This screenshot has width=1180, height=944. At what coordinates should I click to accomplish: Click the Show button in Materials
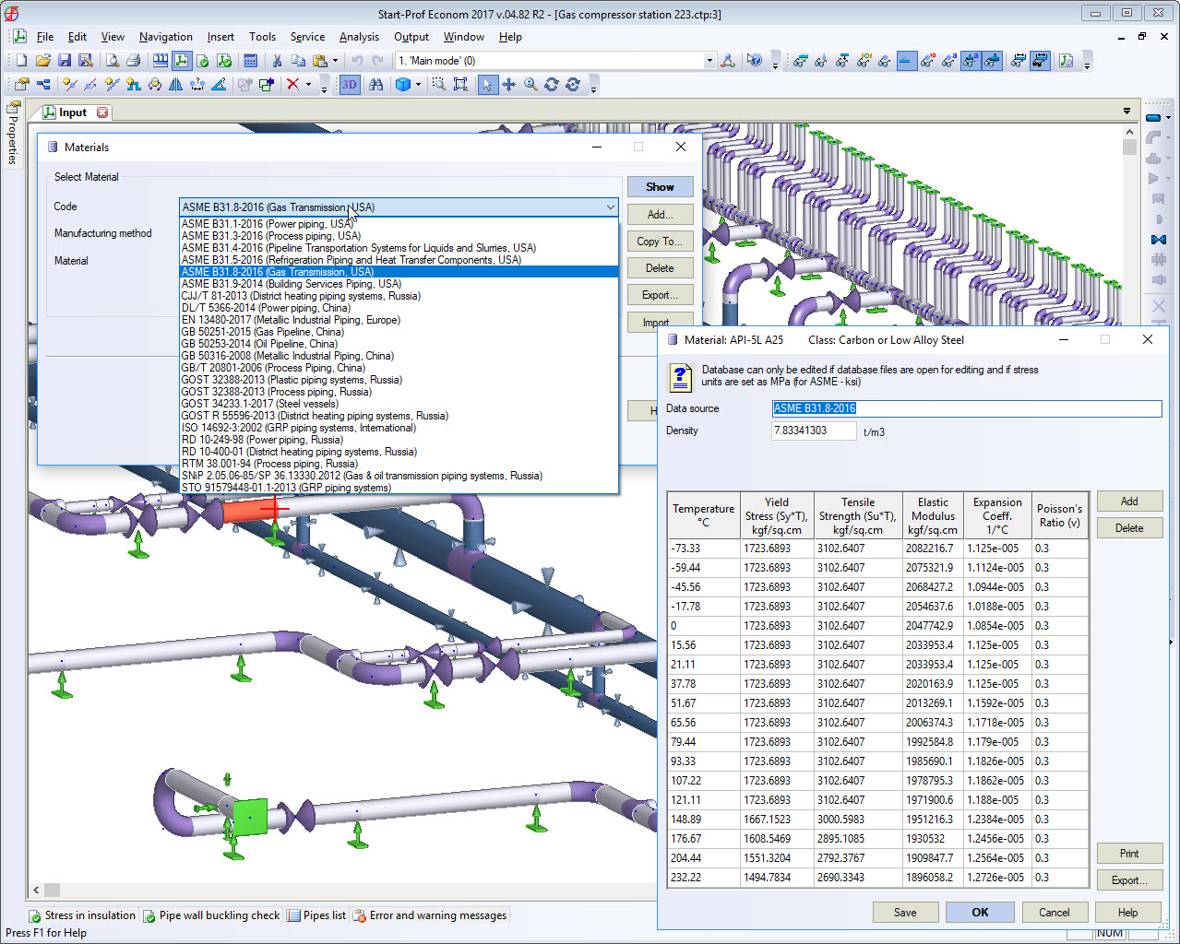tap(660, 187)
